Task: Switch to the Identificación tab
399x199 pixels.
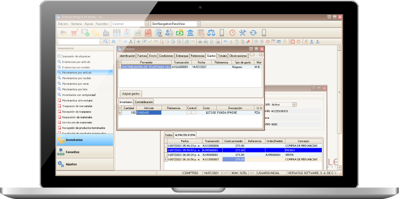Action: click(127, 55)
